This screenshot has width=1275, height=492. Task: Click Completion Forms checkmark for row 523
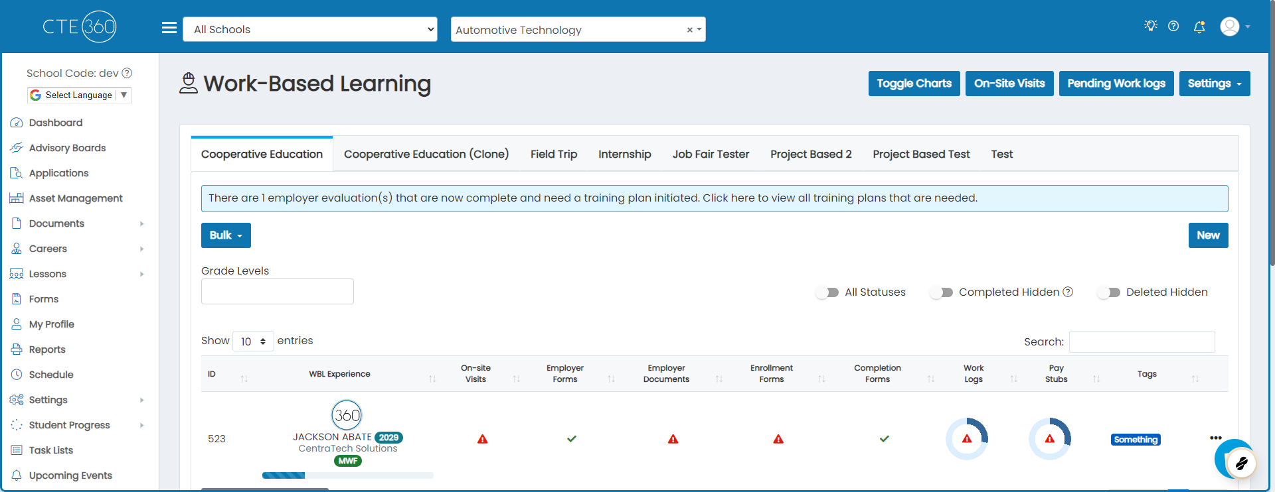point(885,439)
